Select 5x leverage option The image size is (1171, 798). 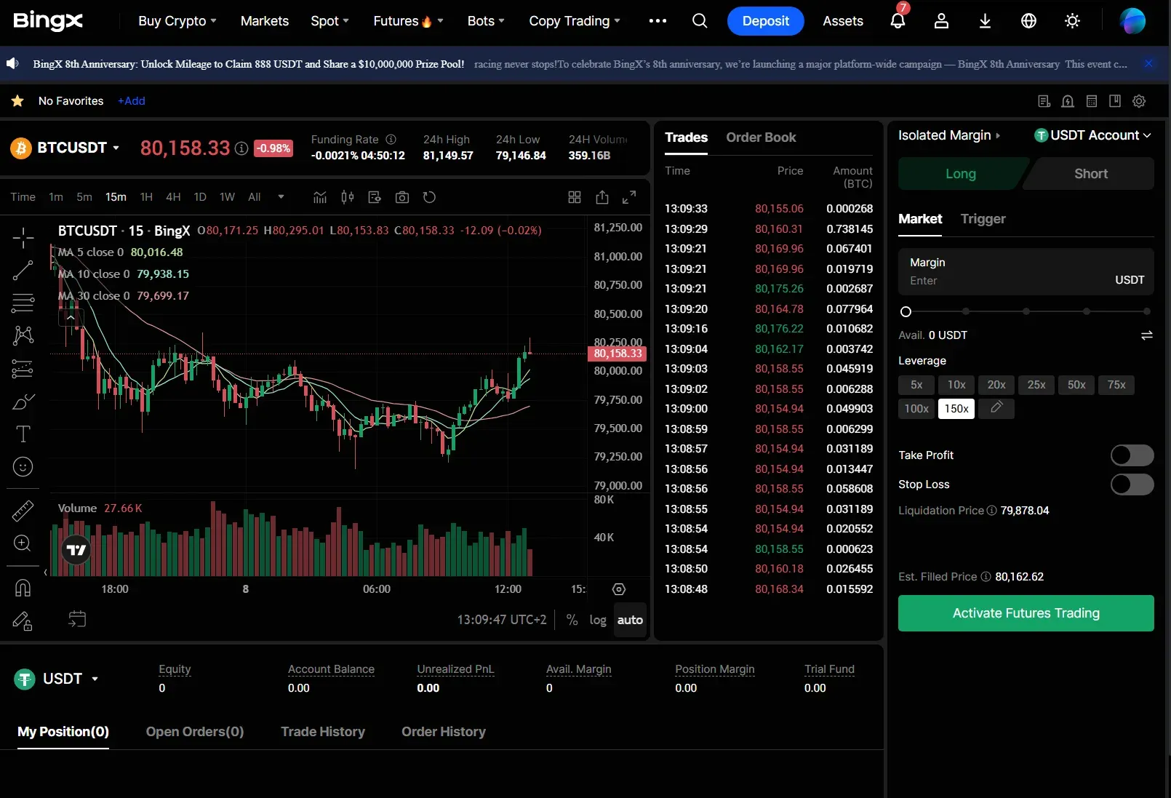916,385
